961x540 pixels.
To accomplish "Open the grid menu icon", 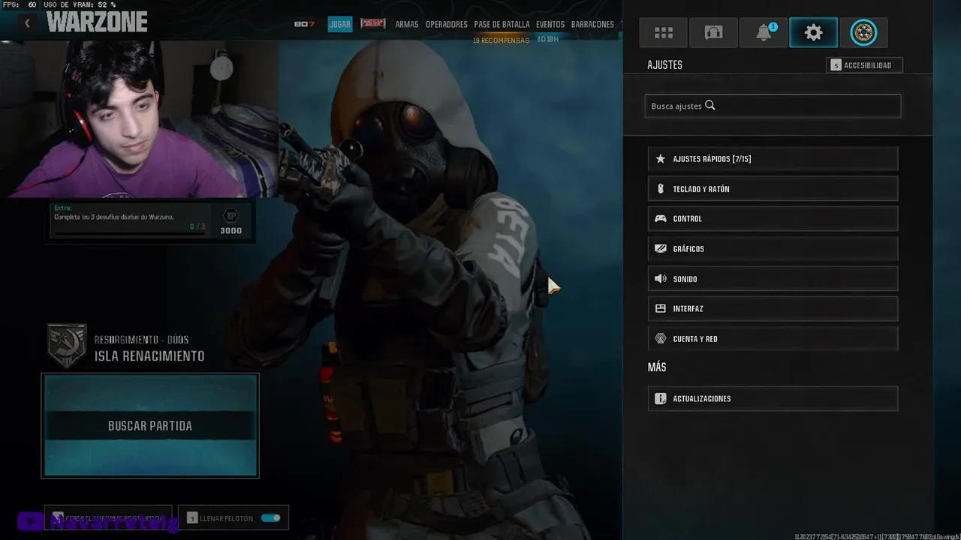I will pos(664,32).
